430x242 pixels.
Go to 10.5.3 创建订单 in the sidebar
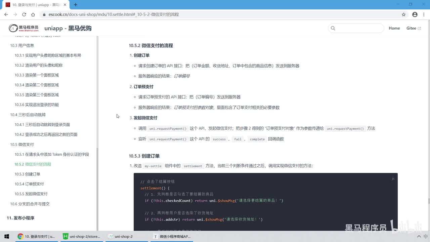pyautogui.click(x=27, y=174)
